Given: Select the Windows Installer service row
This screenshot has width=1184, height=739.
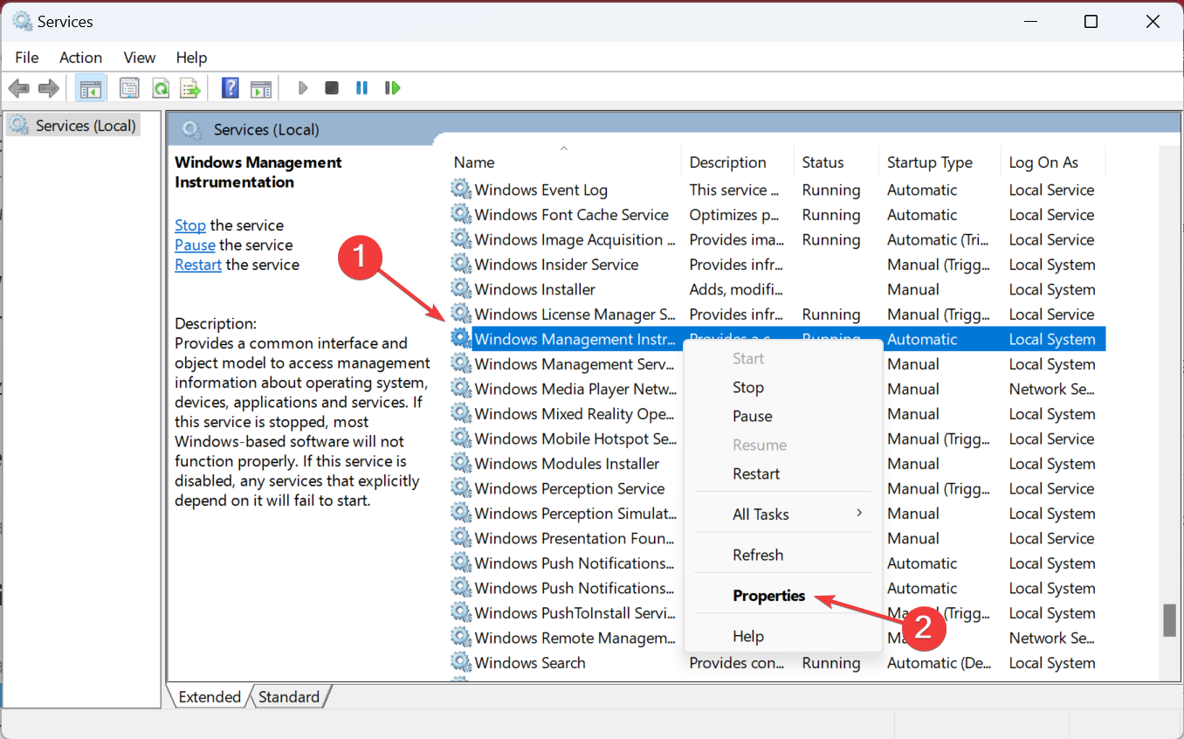Looking at the screenshot, I should (x=777, y=289).
